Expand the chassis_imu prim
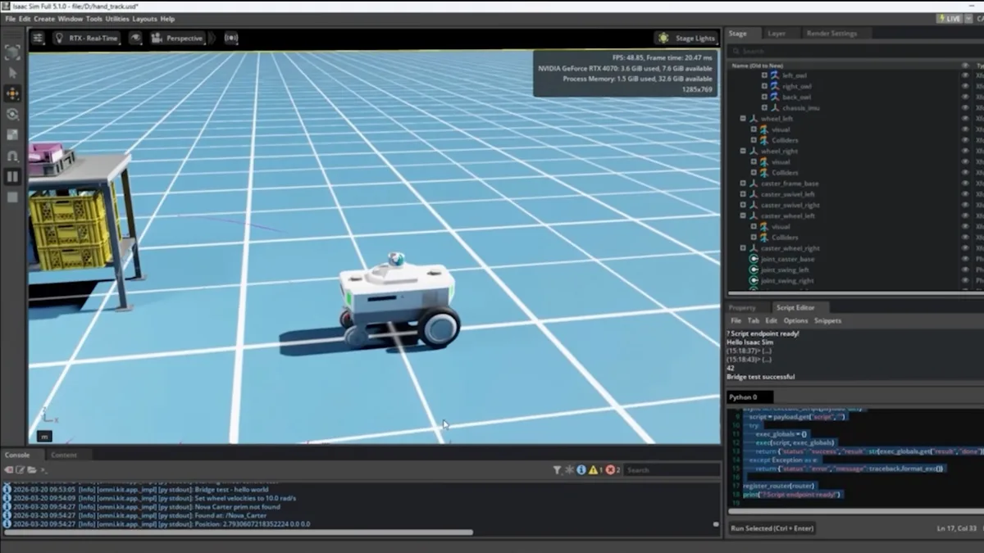The height and width of the screenshot is (553, 984). pos(764,107)
